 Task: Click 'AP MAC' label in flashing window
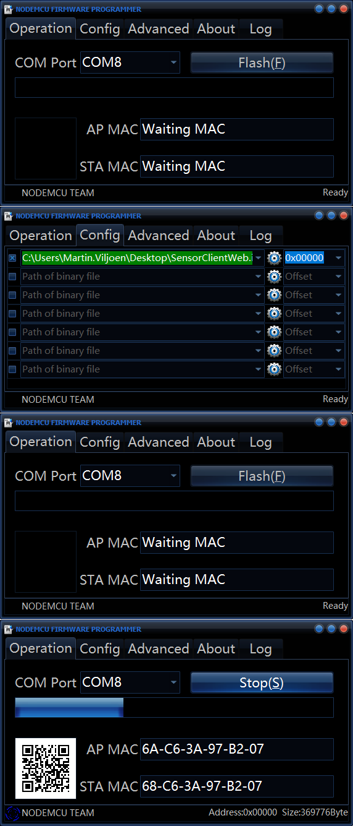point(112,749)
